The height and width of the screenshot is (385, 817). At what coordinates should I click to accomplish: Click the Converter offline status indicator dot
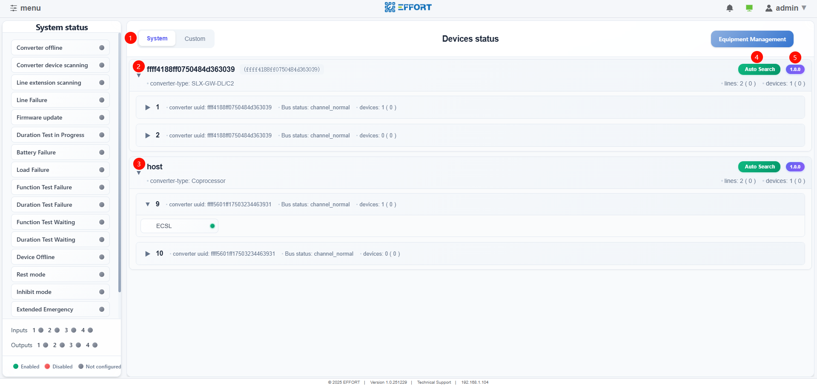pyautogui.click(x=102, y=48)
